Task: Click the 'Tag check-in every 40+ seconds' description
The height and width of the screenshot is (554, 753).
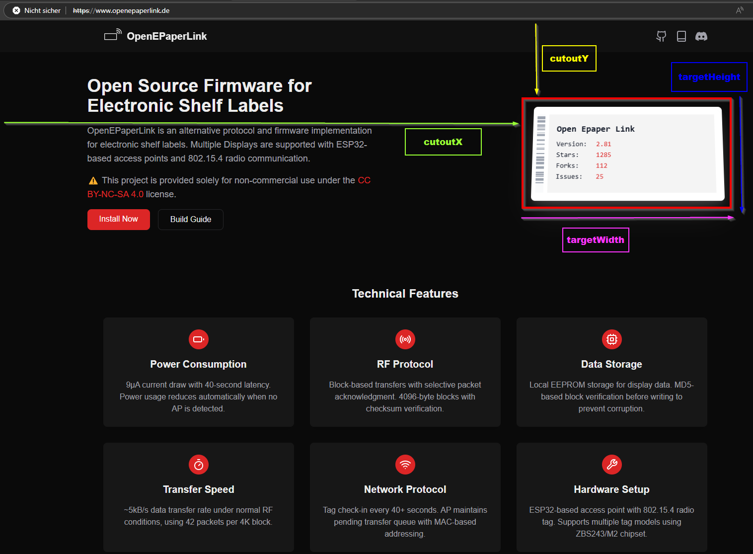Action: pos(405,522)
